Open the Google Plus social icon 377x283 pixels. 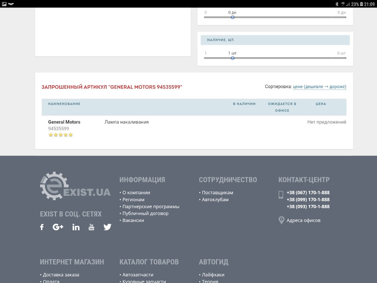pyautogui.click(x=58, y=227)
